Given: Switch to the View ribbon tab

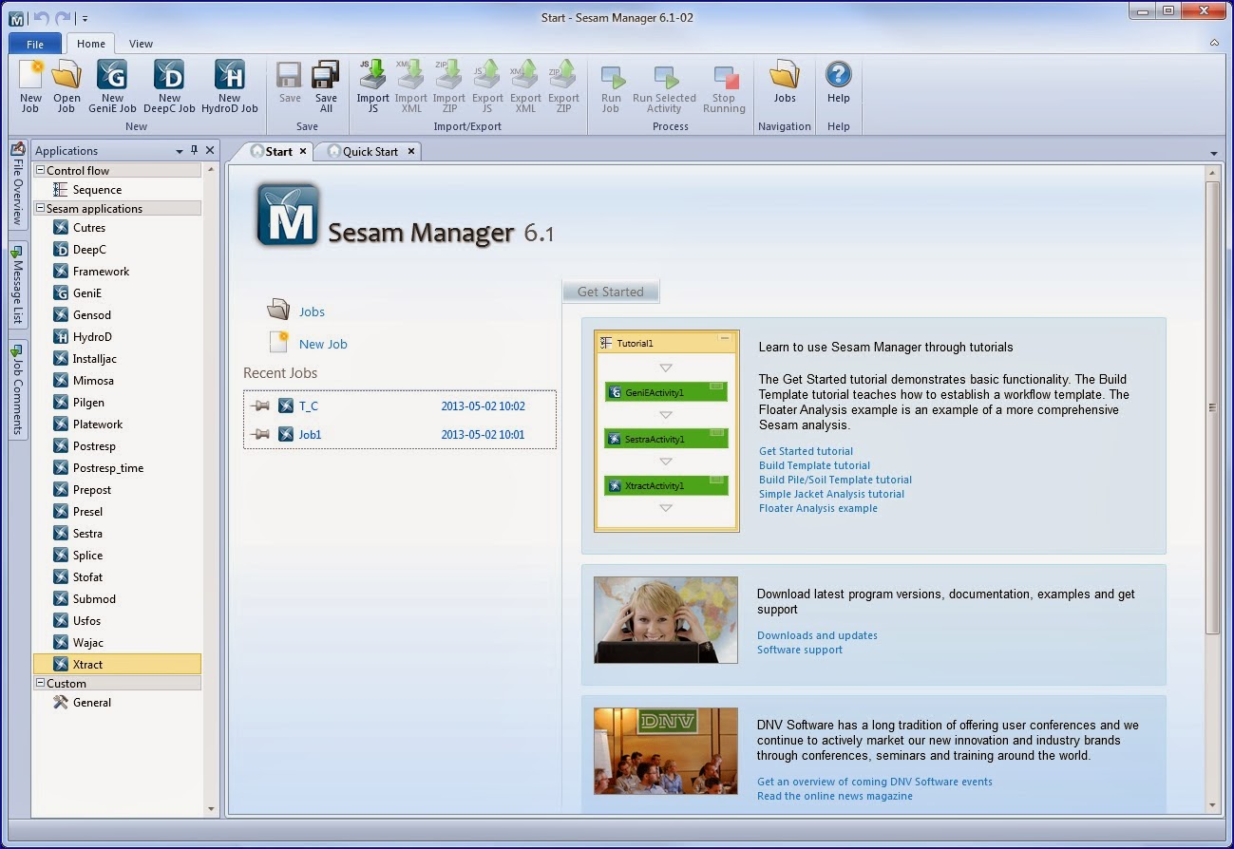Looking at the screenshot, I should [141, 44].
